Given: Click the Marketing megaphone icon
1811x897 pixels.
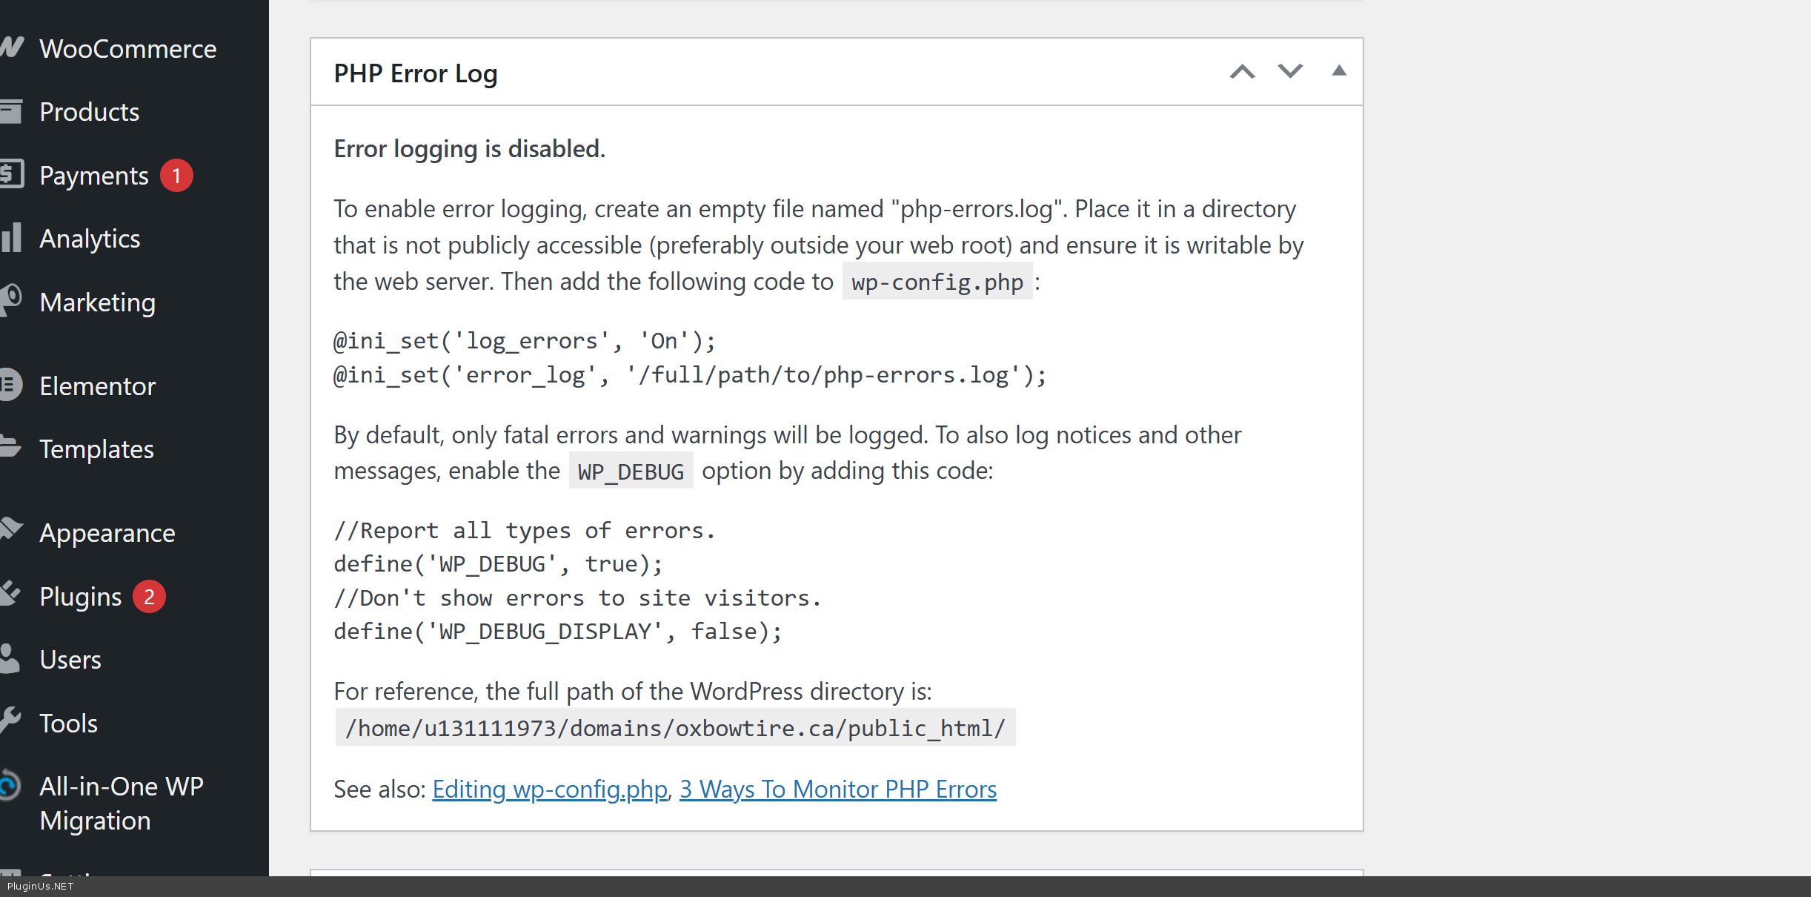Looking at the screenshot, I should coord(12,300).
